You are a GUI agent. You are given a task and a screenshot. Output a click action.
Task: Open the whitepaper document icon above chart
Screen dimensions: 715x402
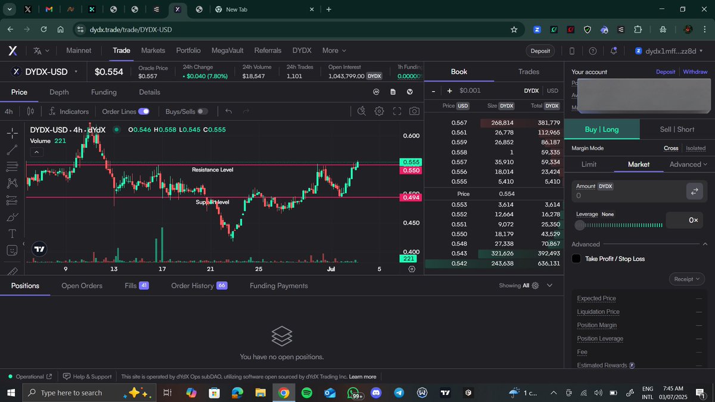pos(393,92)
